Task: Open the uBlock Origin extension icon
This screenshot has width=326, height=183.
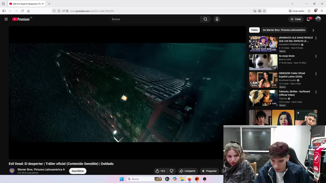Action: pos(316,11)
